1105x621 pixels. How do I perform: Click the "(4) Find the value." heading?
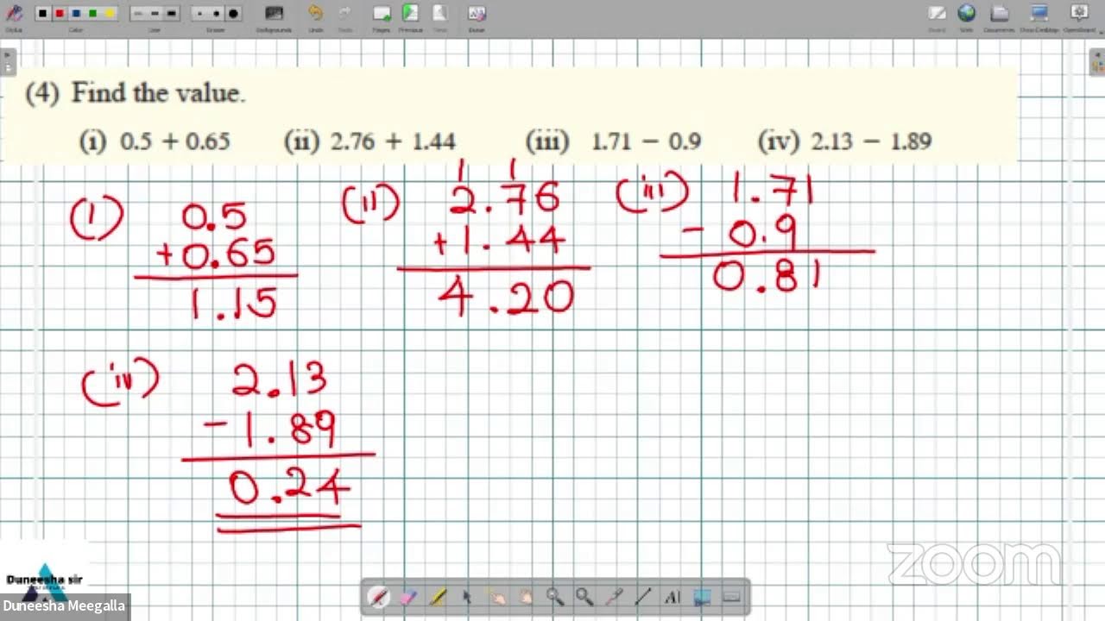136,93
